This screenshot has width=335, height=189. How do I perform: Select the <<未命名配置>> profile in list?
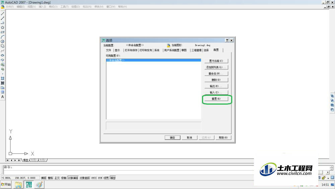[x=153, y=60]
